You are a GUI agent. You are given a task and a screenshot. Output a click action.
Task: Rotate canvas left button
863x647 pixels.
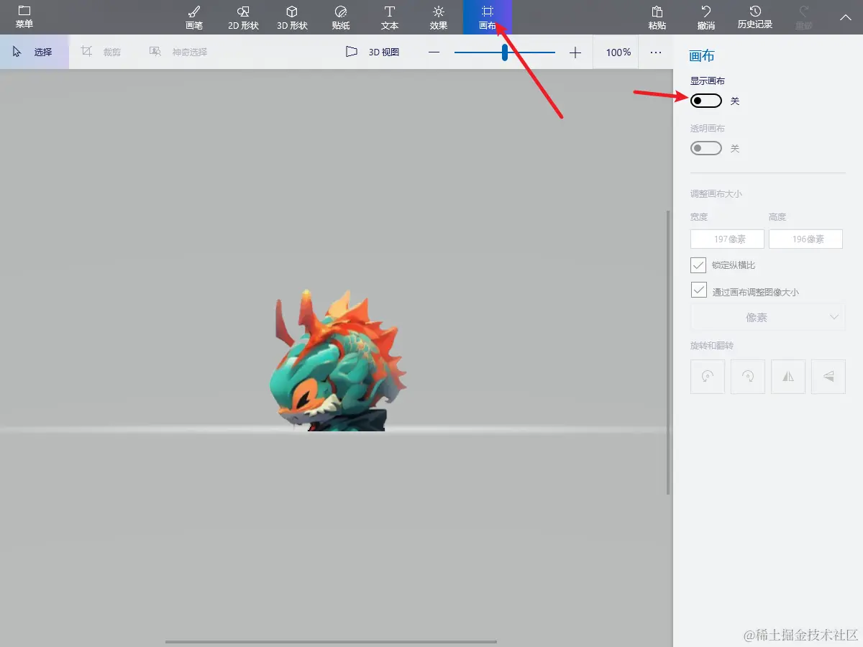pyautogui.click(x=708, y=377)
